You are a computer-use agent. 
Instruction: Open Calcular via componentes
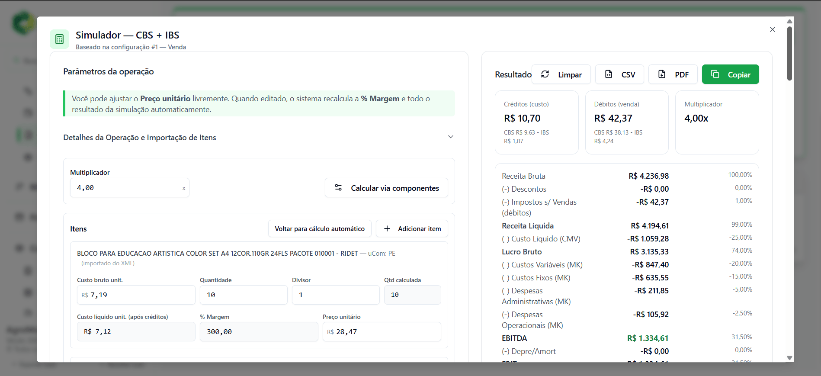(386, 188)
